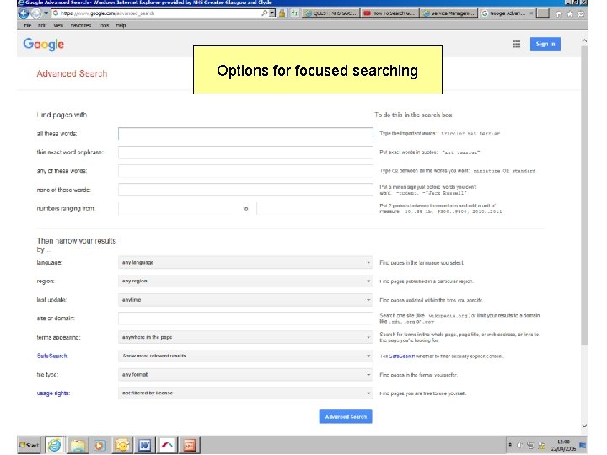The height and width of the screenshot is (455, 607).
Task: Click the Google logo
Action: 43,45
